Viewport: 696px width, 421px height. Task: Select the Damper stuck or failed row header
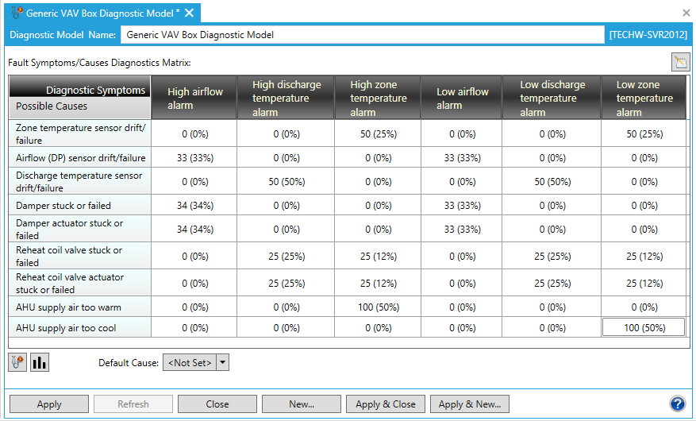[x=79, y=205]
